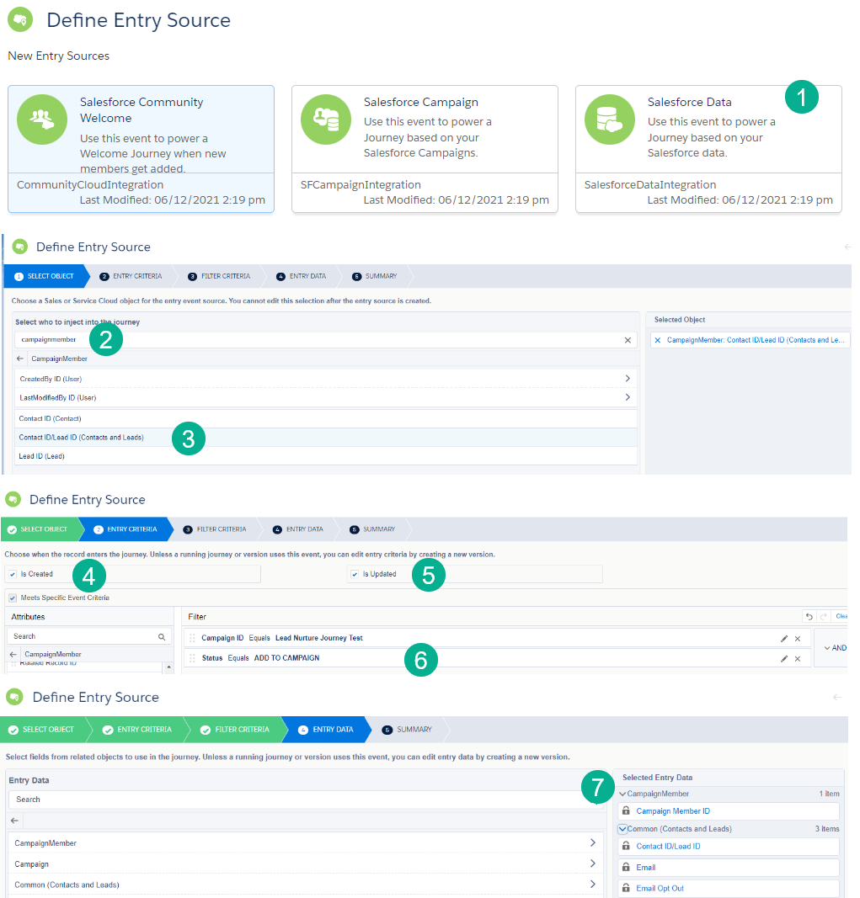
Task: Collapse the Common (Contacts and Leads) group
Action: [x=622, y=829]
